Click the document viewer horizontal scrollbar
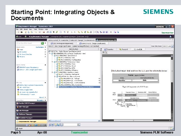 (137, 120)
